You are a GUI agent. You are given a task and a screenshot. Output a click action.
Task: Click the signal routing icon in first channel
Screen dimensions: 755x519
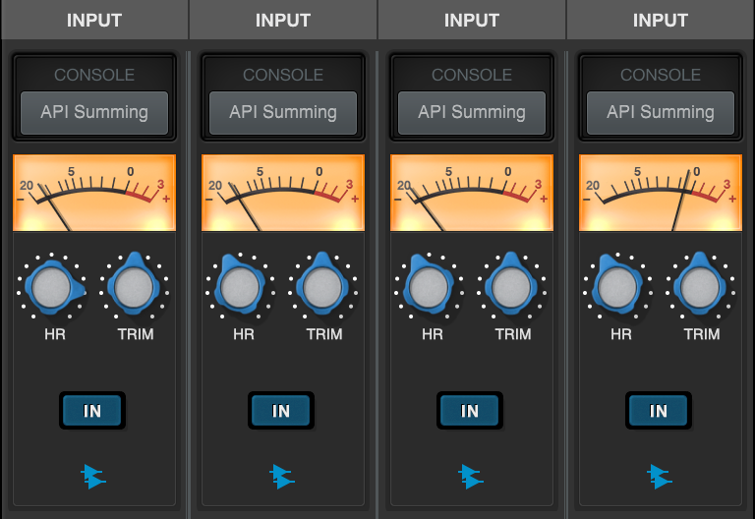(93, 476)
